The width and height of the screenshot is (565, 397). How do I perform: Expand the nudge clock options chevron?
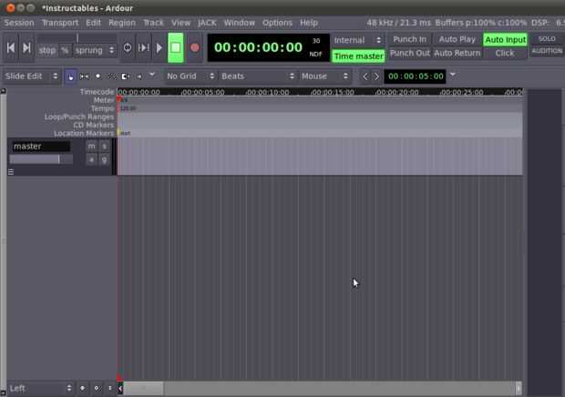coord(453,75)
